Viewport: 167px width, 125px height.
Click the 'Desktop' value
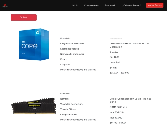click(x=114, y=52)
